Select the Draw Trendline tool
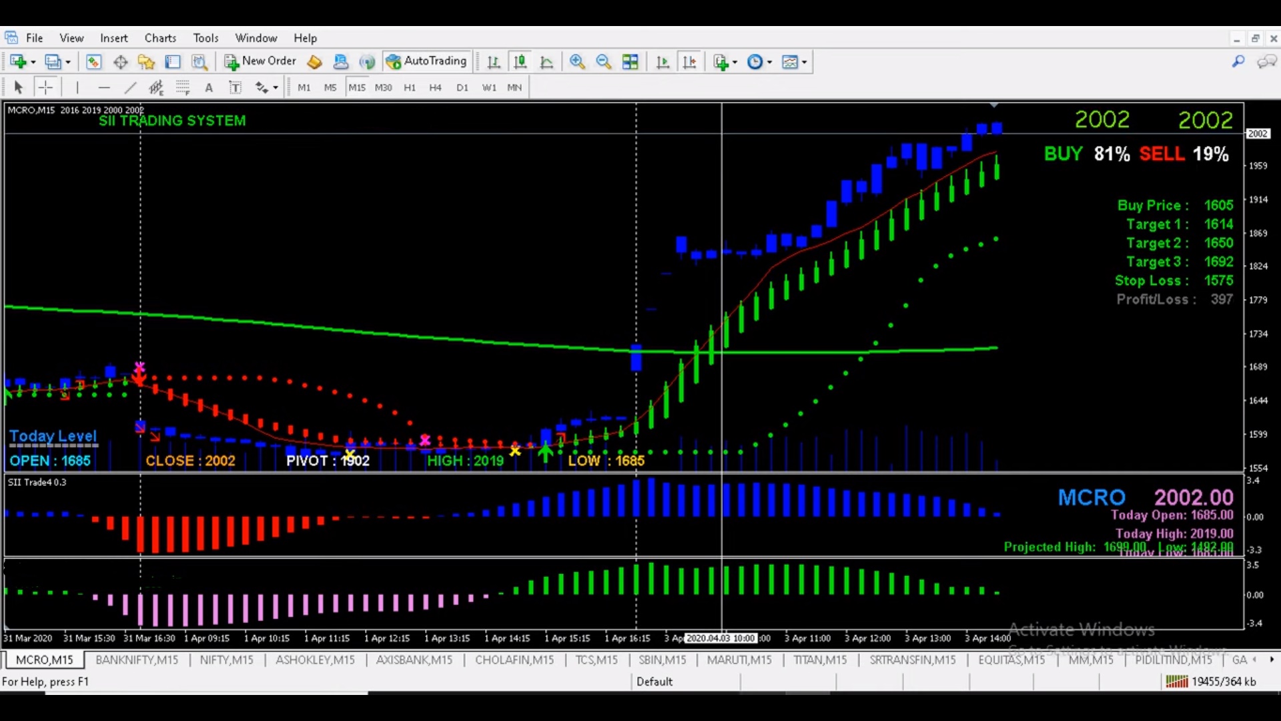Image resolution: width=1281 pixels, height=721 pixels. (130, 87)
